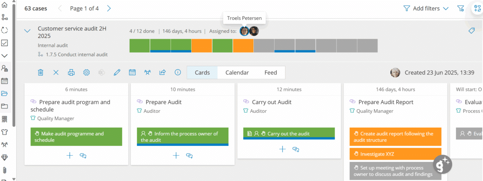Click the printer icon in case toolbar
Image resolution: width=483 pixels, height=181 pixels.
tap(71, 72)
